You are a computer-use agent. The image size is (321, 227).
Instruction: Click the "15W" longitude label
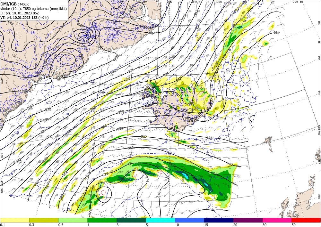[194, 2]
